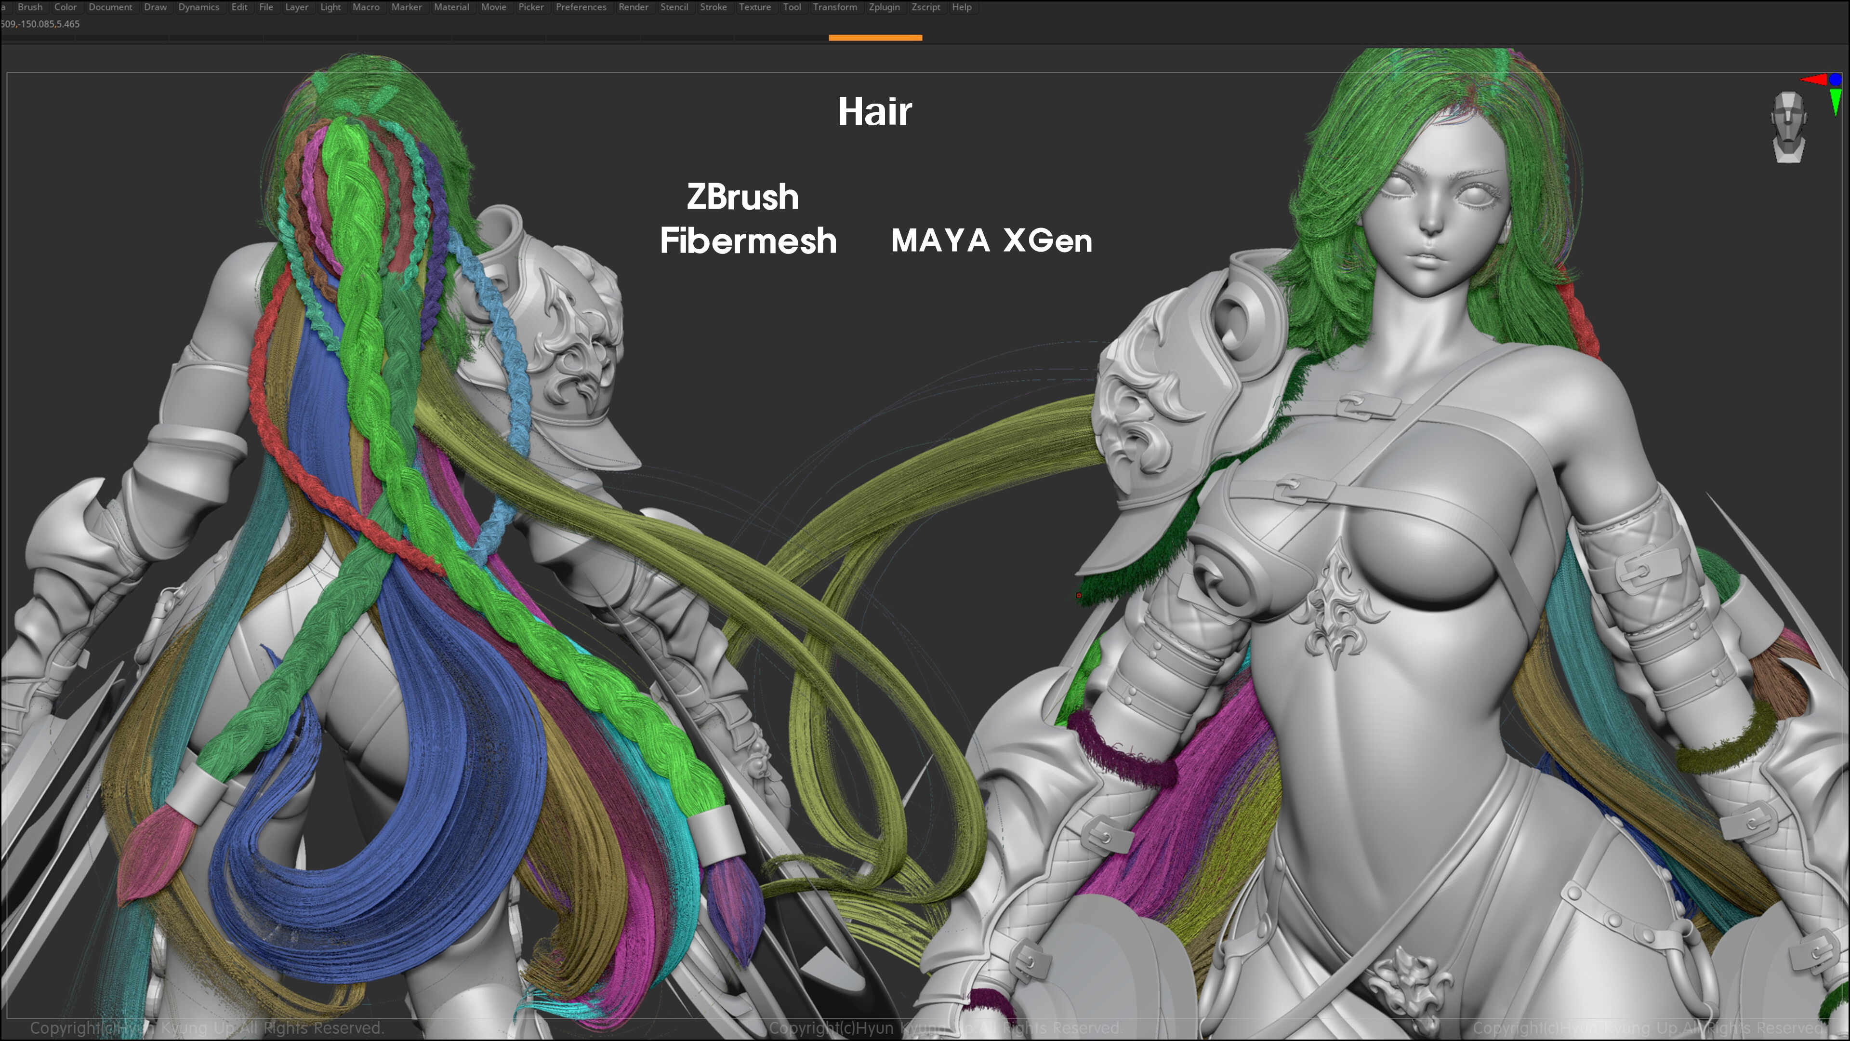The height and width of the screenshot is (1041, 1850).
Task: Open the Help menu
Action: [x=962, y=7]
